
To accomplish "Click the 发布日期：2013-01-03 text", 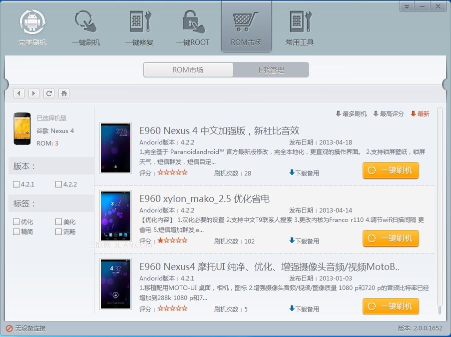I will click(321, 278).
